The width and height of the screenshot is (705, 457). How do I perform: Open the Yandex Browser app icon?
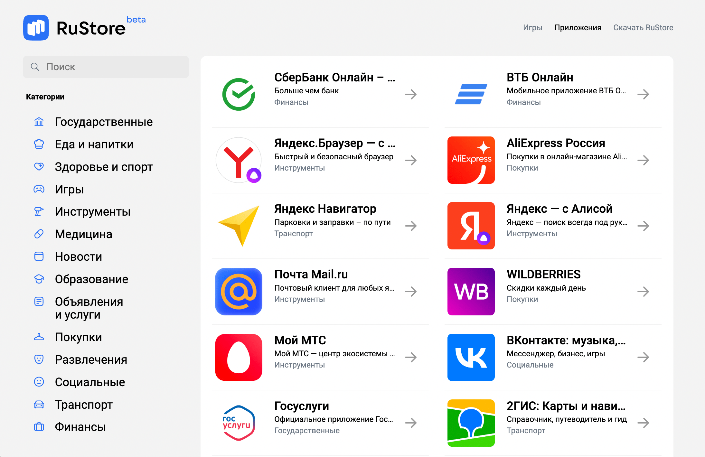(x=239, y=160)
